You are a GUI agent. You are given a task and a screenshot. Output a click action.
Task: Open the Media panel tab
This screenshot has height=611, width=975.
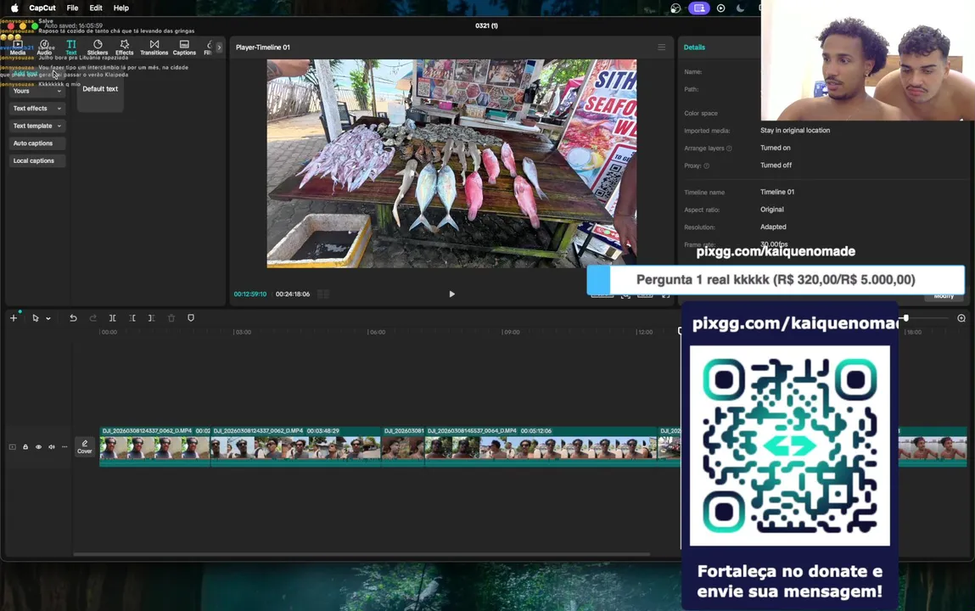(x=18, y=48)
